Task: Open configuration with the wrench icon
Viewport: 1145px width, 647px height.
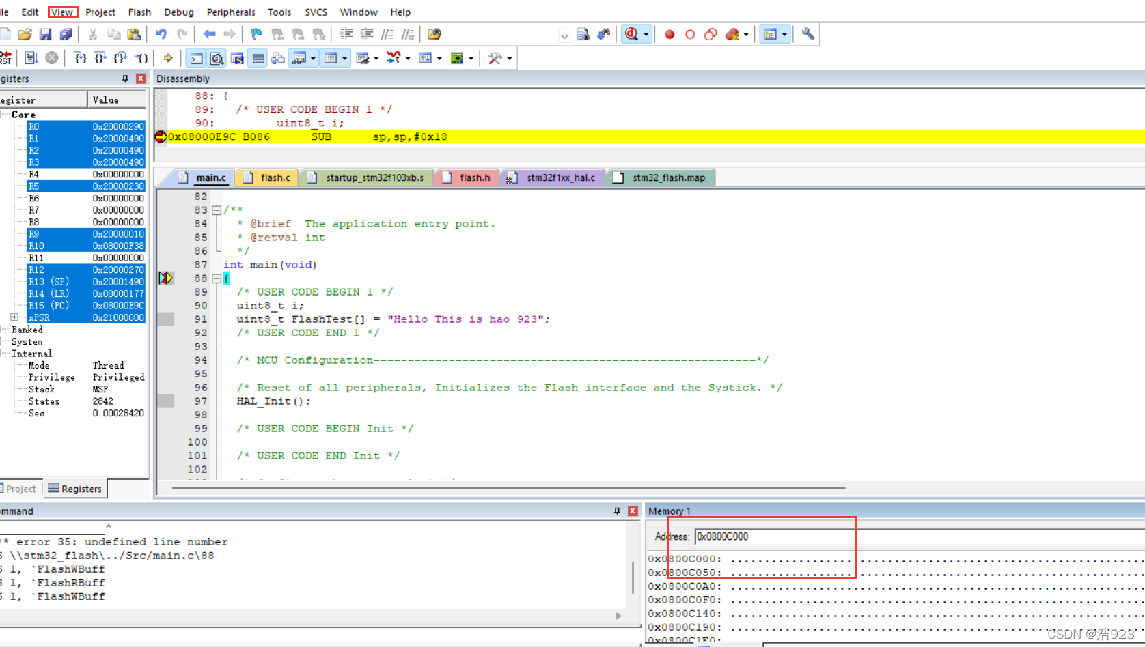Action: point(808,34)
